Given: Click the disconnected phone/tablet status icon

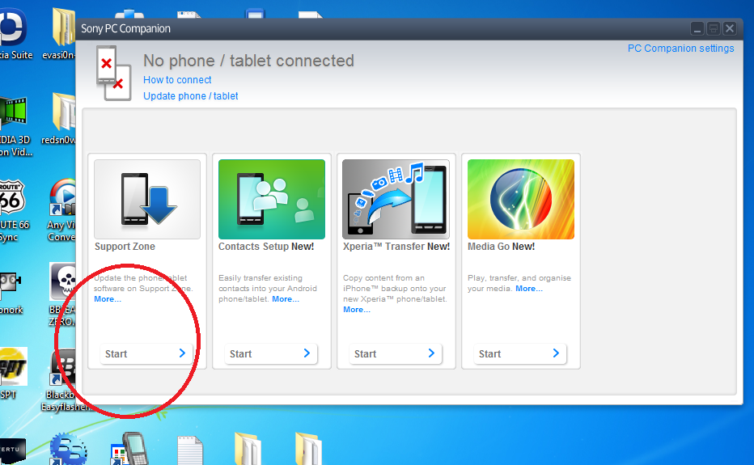Looking at the screenshot, I should pos(113,73).
